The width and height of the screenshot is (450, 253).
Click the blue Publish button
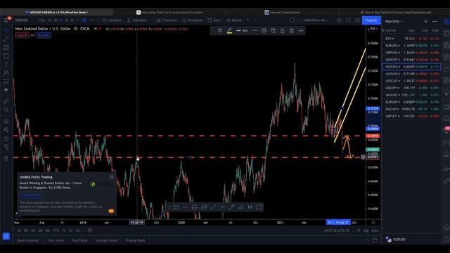(371, 20)
